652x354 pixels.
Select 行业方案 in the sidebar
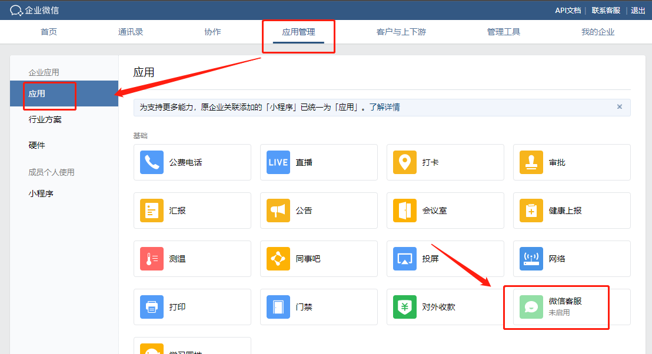pos(45,119)
